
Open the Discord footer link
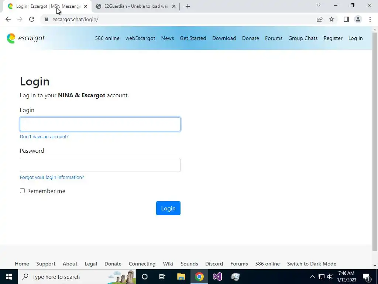[x=214, y=264]
